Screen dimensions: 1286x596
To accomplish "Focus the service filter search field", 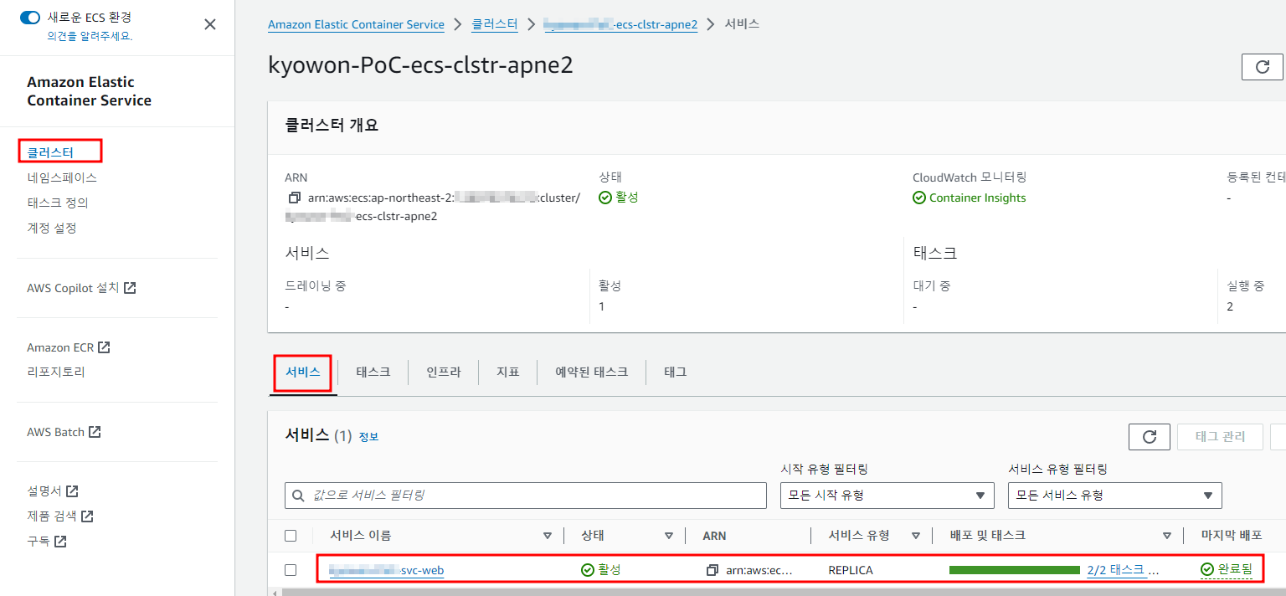I will click(526, 496).
